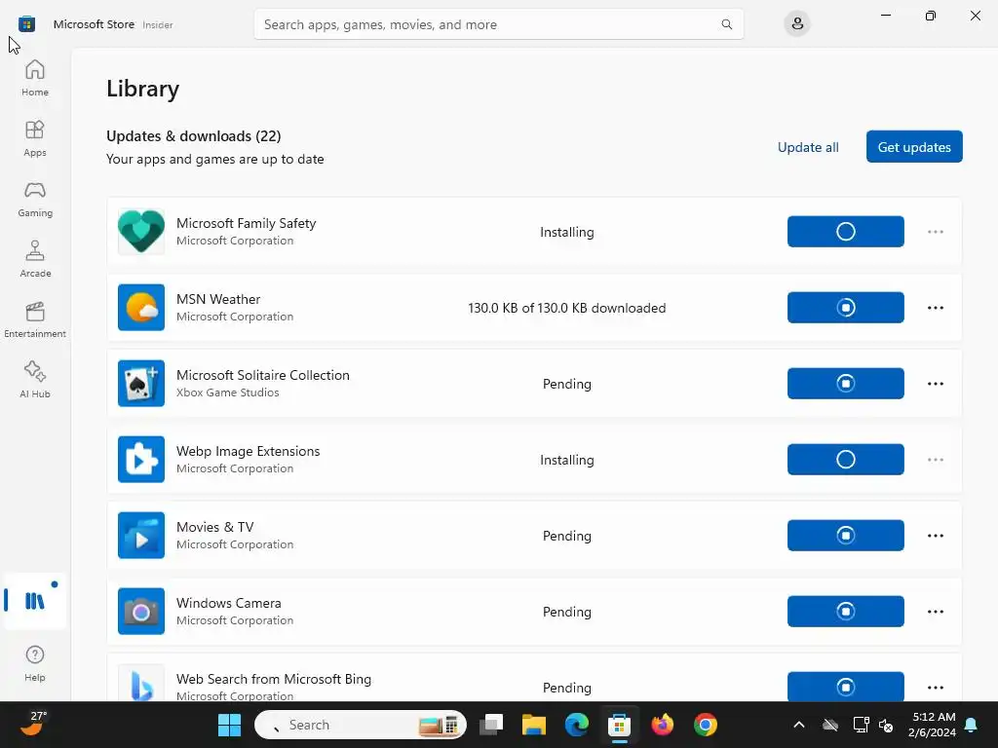The image size is (998, 748).
Task: Open more options for Webp Image Extensions
Action: click(x=935, y=460)
